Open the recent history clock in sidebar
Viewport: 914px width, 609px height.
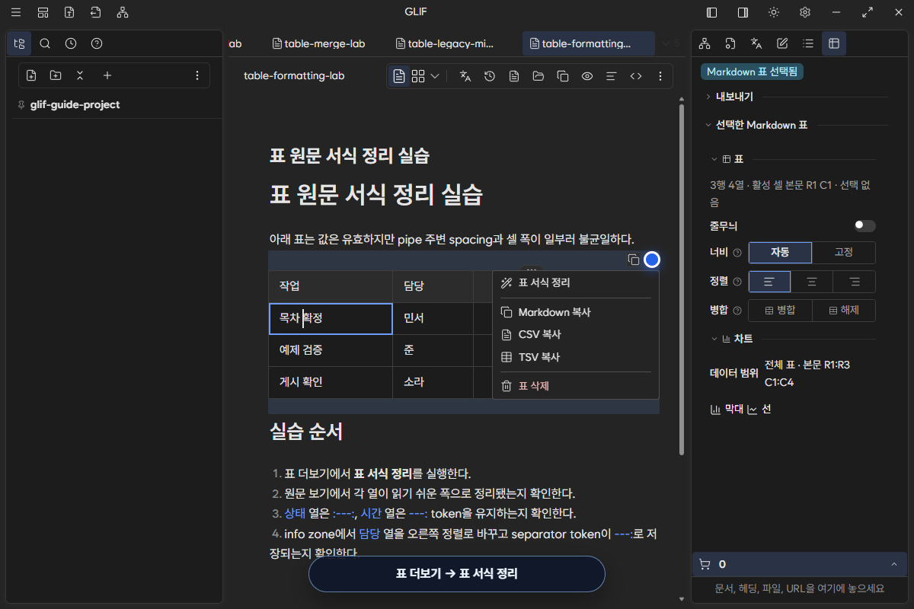click(71, 43)
